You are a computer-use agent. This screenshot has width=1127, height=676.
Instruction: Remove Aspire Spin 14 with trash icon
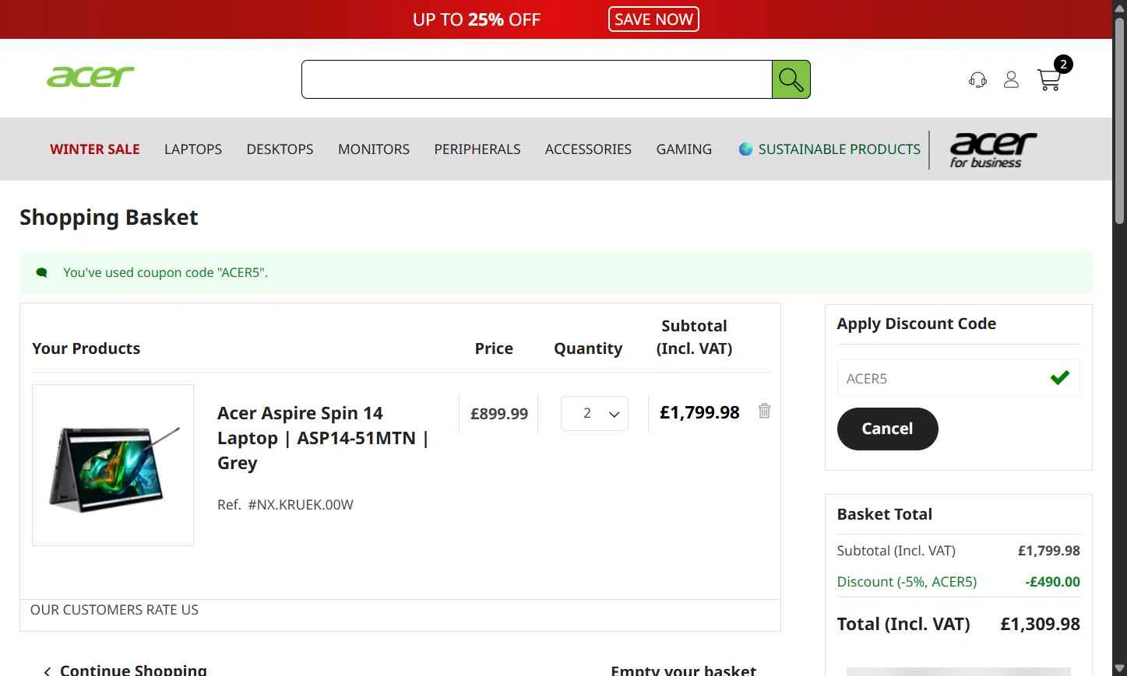pos(764,411)
